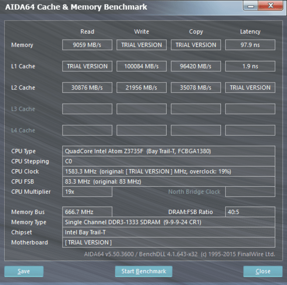Click Memory Write TRIAL VERSION cell
This screenshot has width=287, height=285.
click(x=141, y=45)
